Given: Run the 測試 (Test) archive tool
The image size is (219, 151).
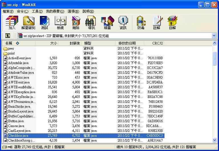Looking at the screenshot, I should (x=44, y=23).
